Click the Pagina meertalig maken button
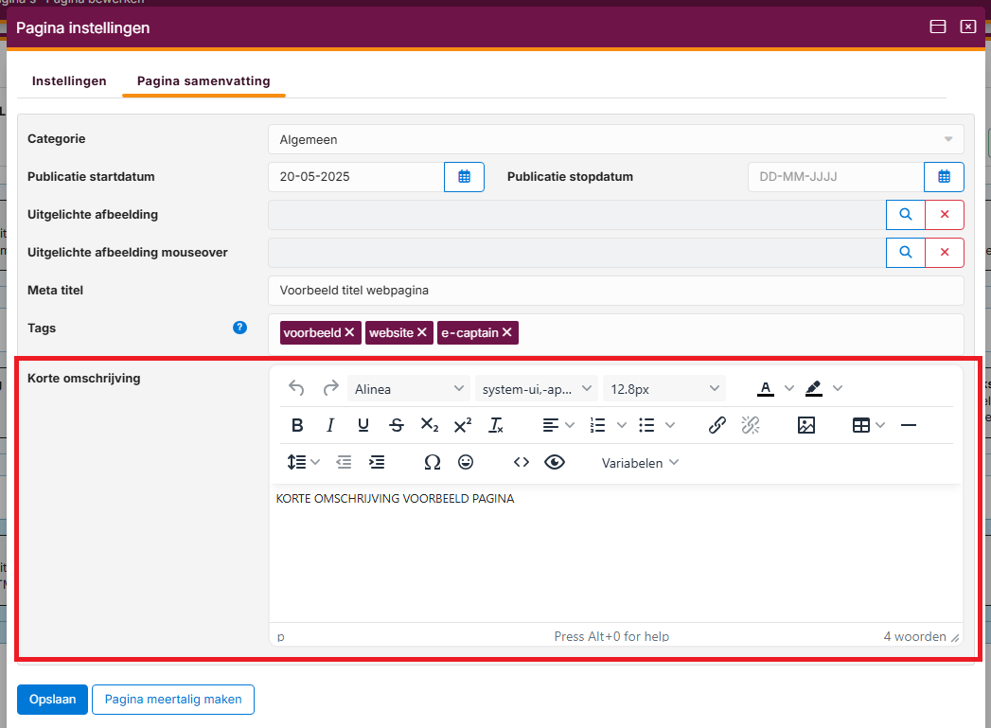Screen dimensions: 991x728 [173, 699]
